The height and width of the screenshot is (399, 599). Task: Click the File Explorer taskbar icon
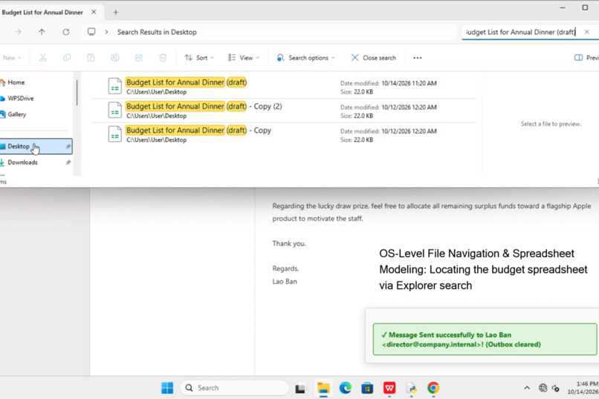[323, 388]
